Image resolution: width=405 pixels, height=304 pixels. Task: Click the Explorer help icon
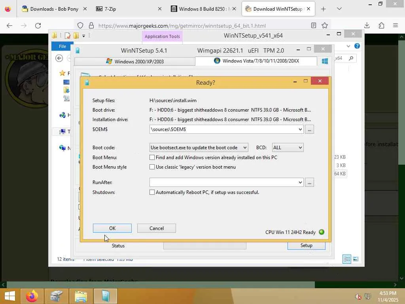(x=357, y=46)
